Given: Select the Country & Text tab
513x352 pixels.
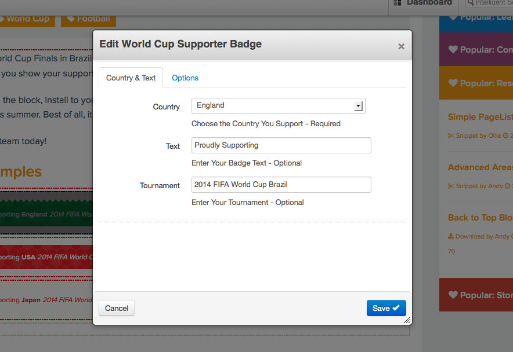Looking at the screenshot, I should point(131,78).
